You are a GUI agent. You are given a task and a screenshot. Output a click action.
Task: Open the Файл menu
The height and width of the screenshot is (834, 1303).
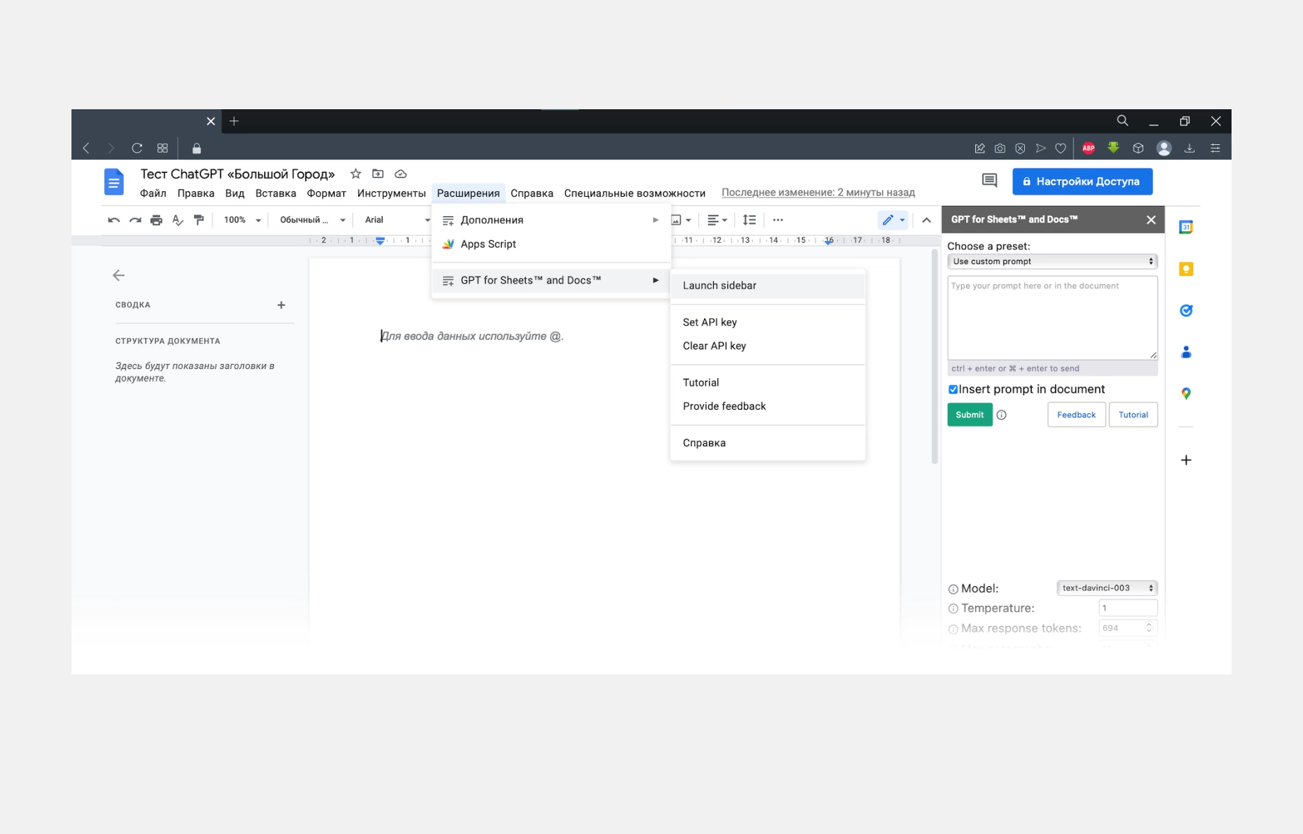153,193
